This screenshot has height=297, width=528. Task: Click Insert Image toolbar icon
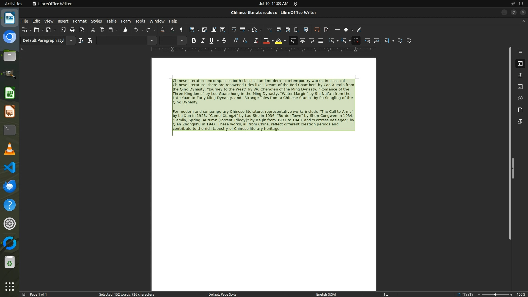click(204, 30)
